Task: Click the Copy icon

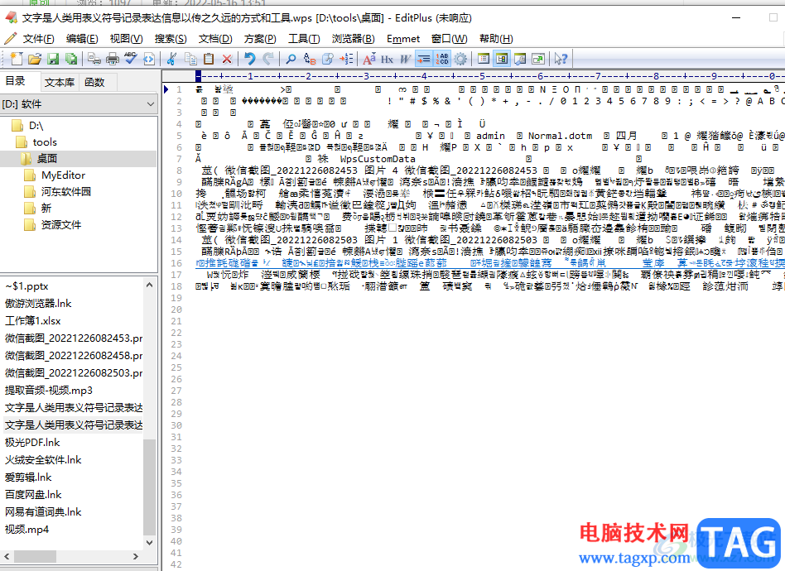Action: click(190, 59)
